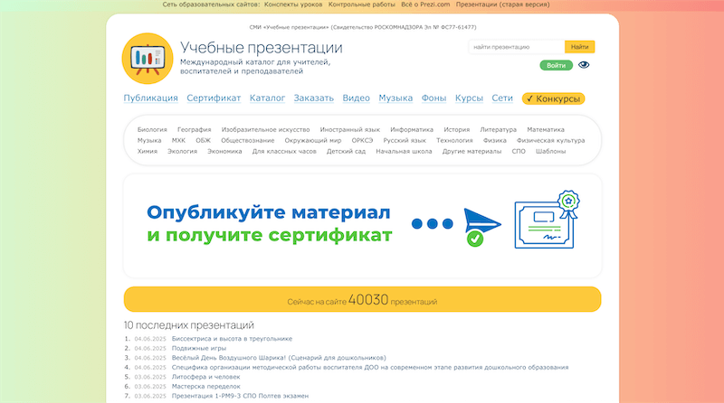
Task: Select the Экономика category
Action: 224,151
